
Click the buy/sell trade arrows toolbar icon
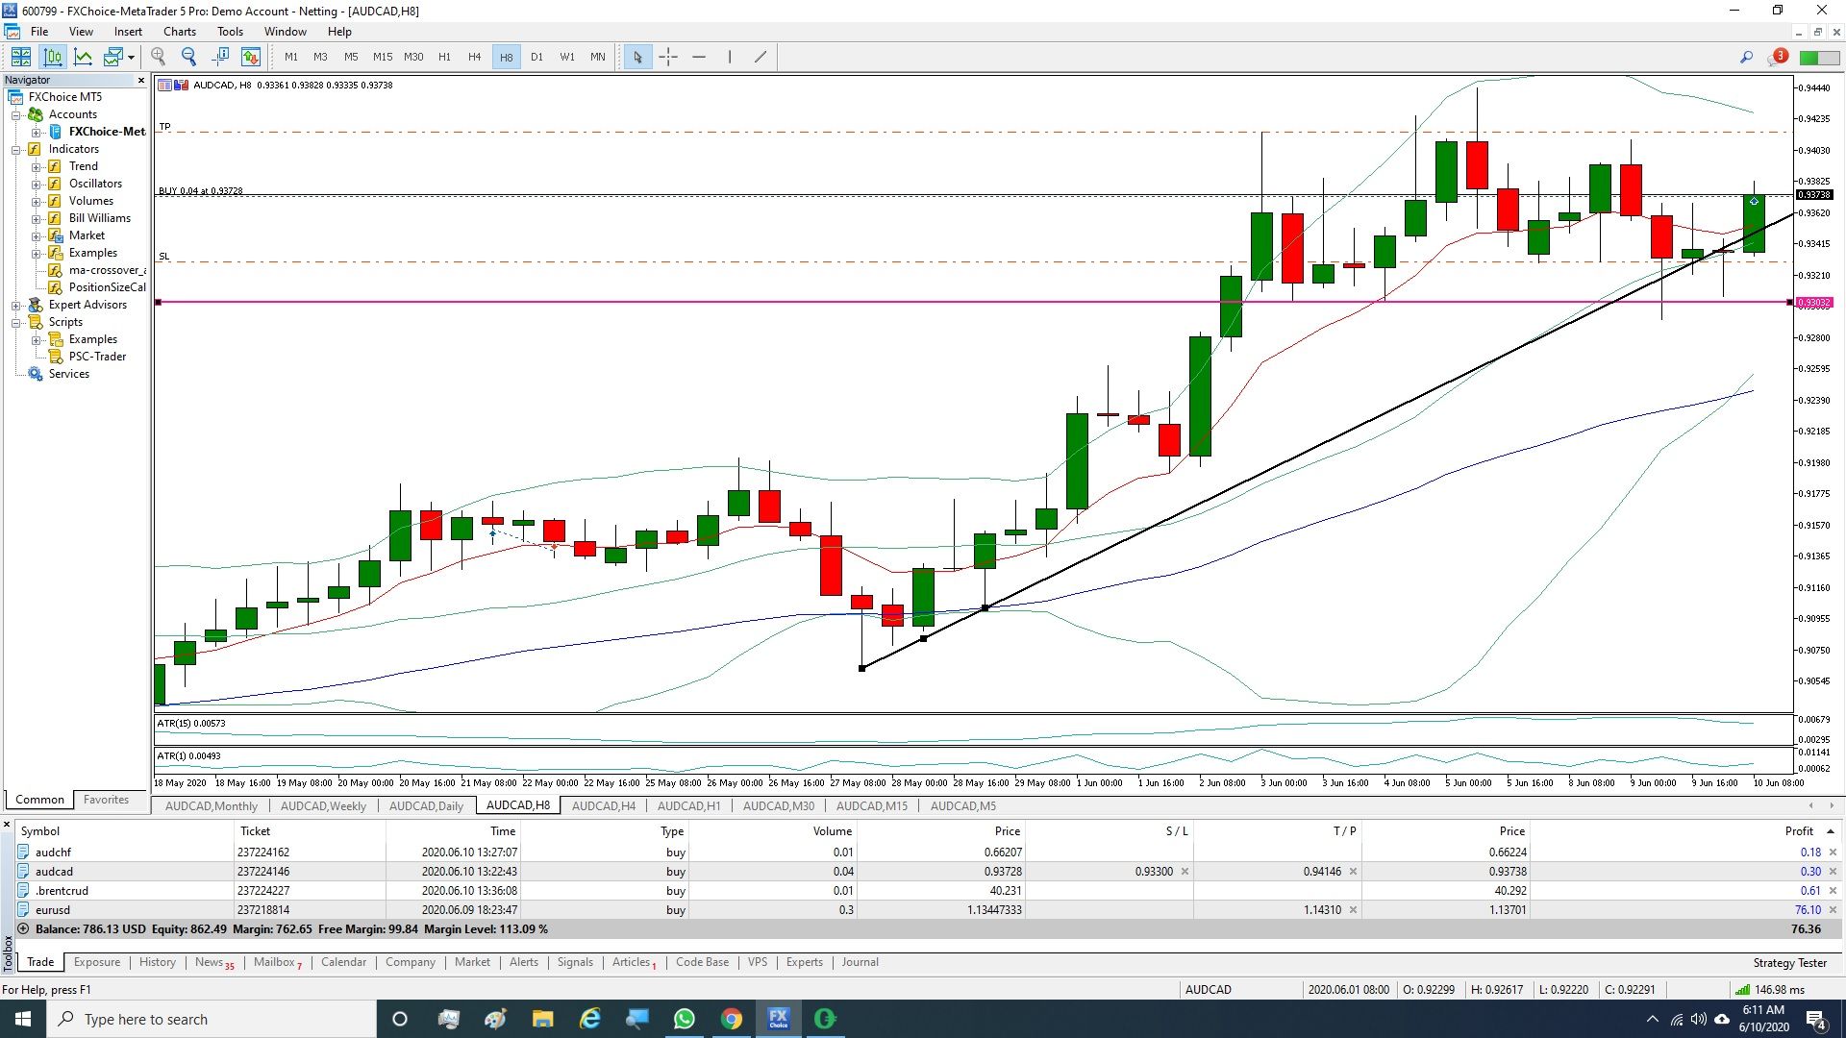251,57
